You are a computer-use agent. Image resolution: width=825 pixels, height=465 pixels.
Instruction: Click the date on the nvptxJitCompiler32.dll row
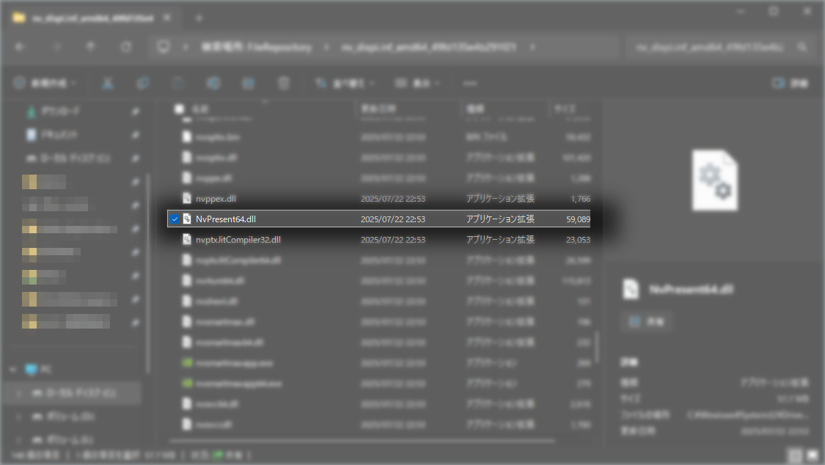point(393,240)
